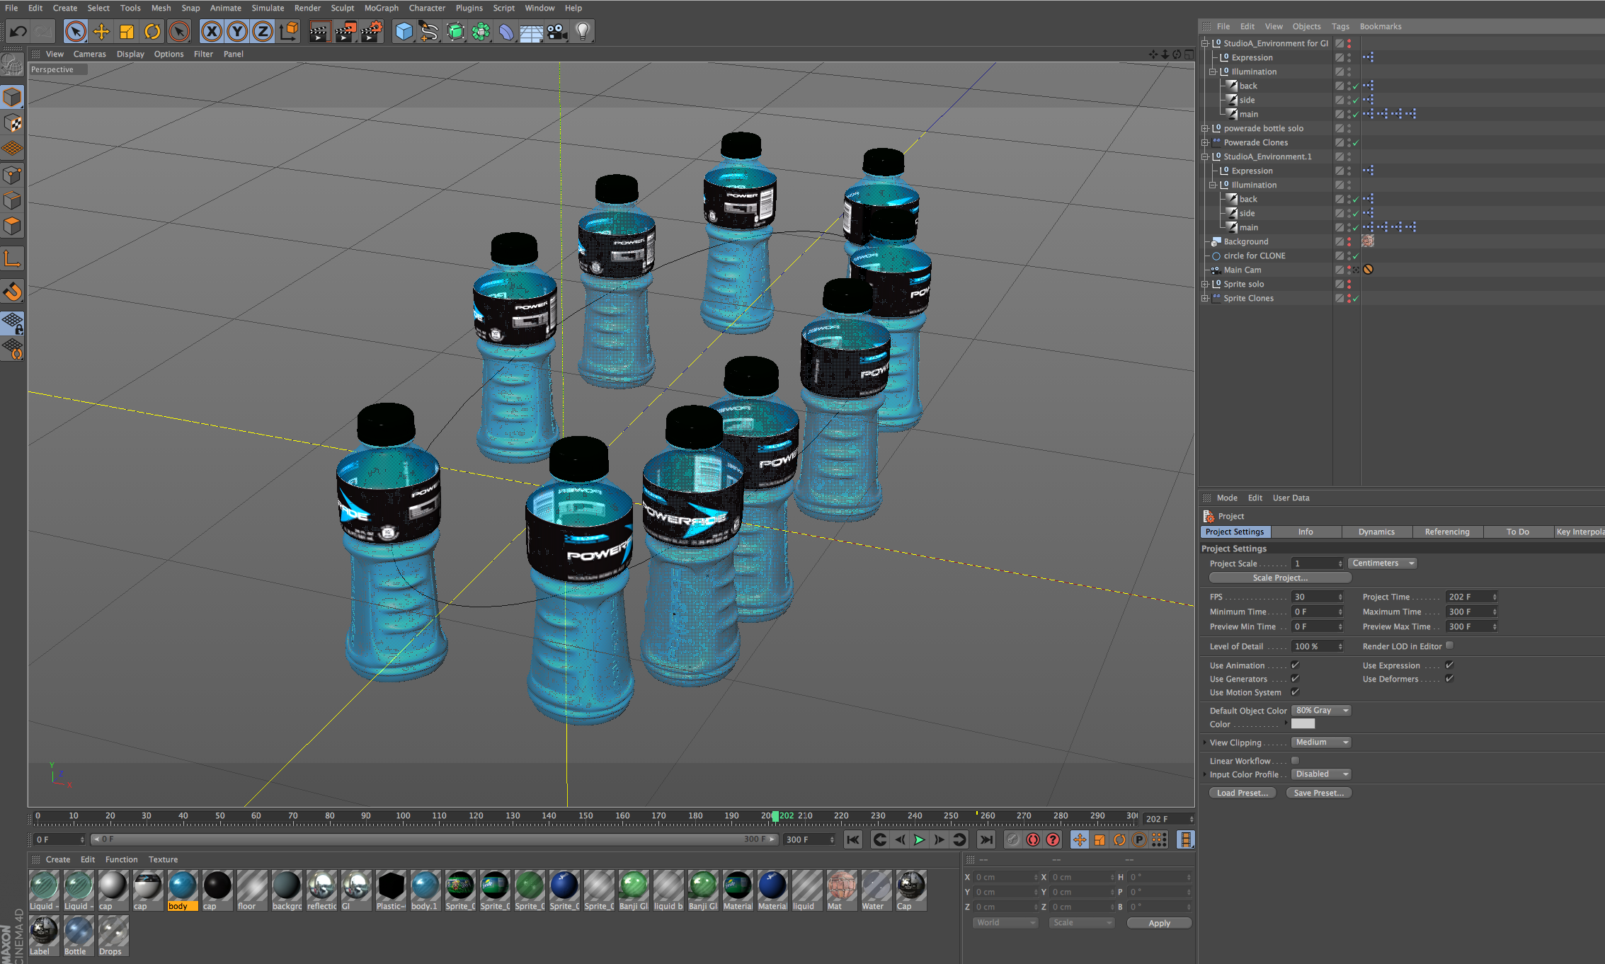The width and height of the screenshot is (1605, 964).
Task: Click the Save Preset button
Action: 1318,793
